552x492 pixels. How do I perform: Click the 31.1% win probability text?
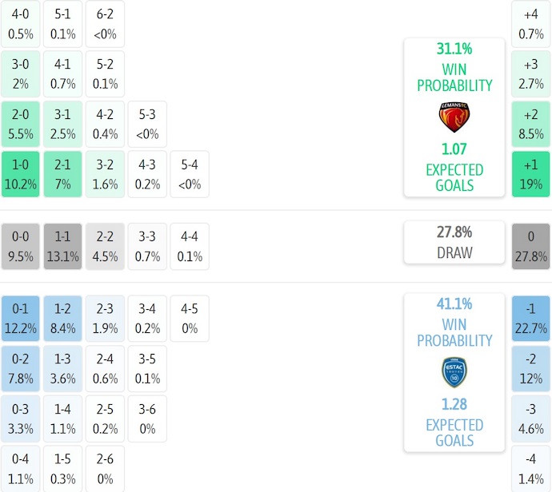pos(454,49)
